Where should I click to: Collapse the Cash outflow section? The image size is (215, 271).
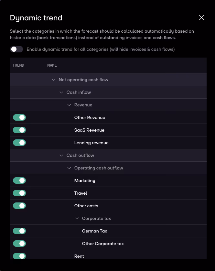pos(61,155)
